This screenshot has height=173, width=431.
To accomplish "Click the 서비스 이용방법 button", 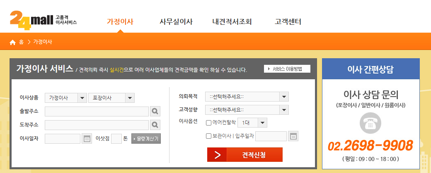I will pos(287,69).
